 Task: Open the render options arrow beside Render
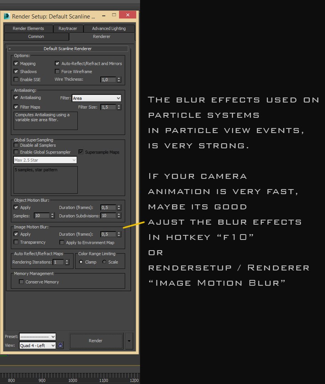129,341
